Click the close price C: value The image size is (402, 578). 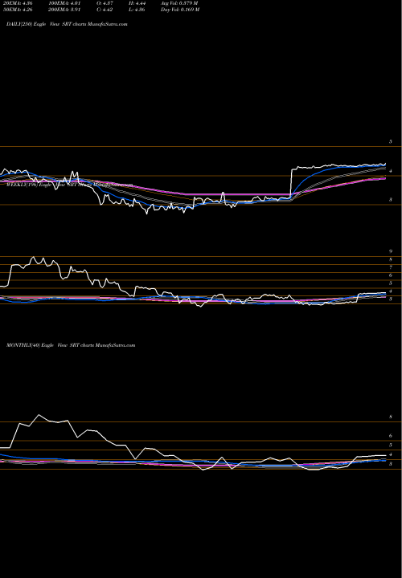pyautogui.click(x=105, y=10)
